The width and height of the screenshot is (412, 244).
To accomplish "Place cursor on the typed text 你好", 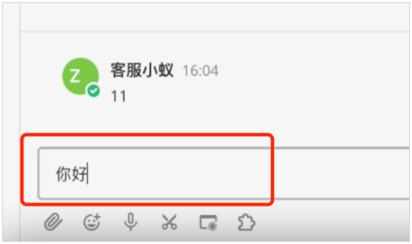I will [x=71, y=174].
